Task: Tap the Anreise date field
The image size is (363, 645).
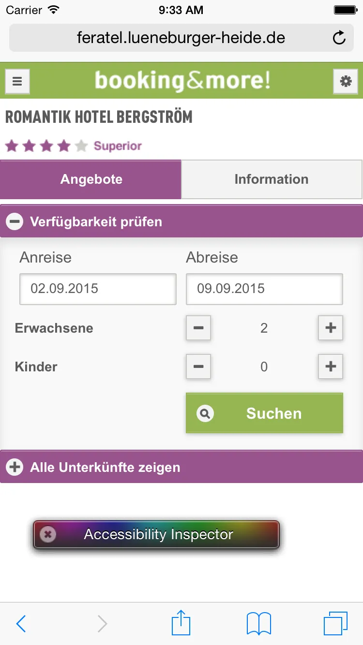Action: click(x=98, y=289)
